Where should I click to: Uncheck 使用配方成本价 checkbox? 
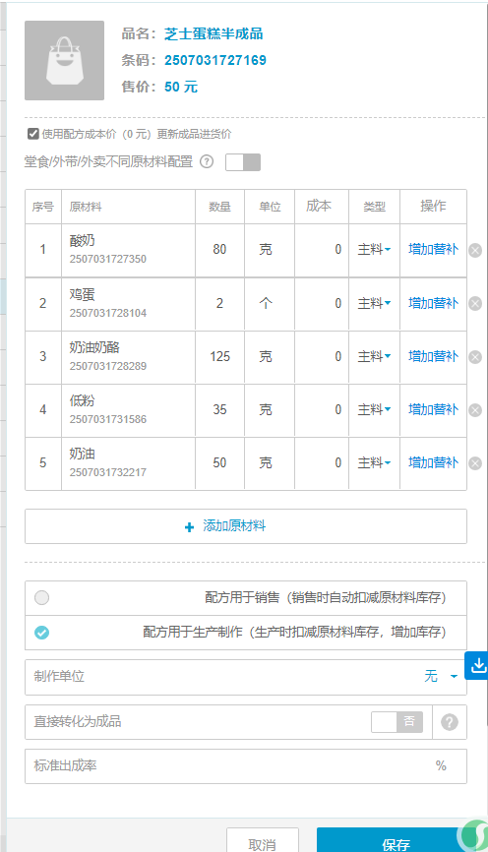pyautogui.click(x=33, y=134)
